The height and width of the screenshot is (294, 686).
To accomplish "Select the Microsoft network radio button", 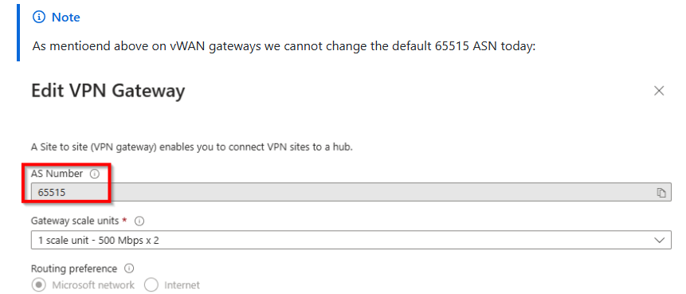I will point(39,285).
